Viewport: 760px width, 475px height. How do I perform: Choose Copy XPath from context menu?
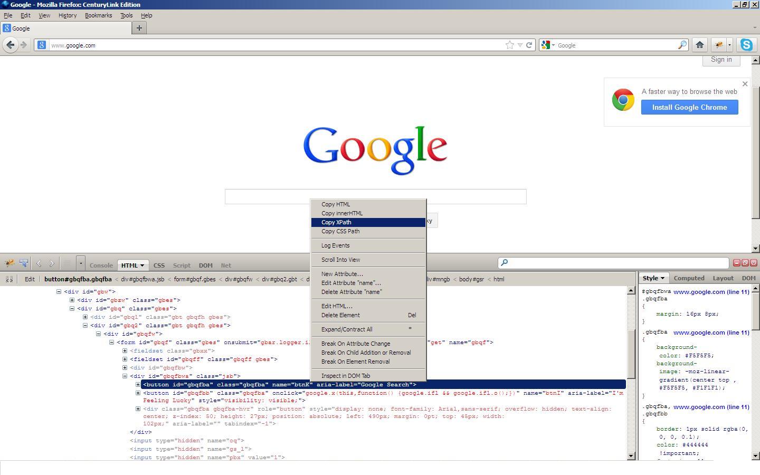click(x=368, y=222)
